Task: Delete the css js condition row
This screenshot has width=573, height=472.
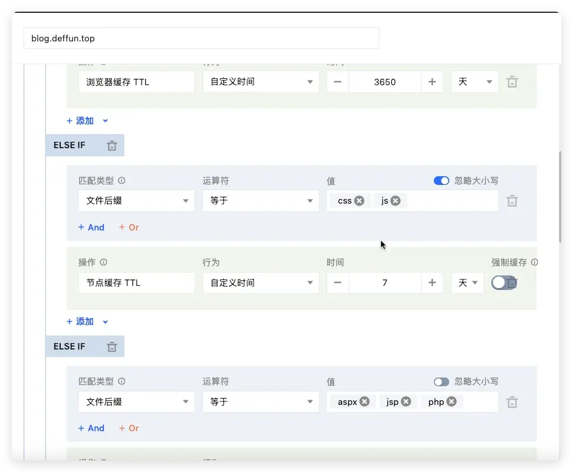Action: click(x=512, y=201)
